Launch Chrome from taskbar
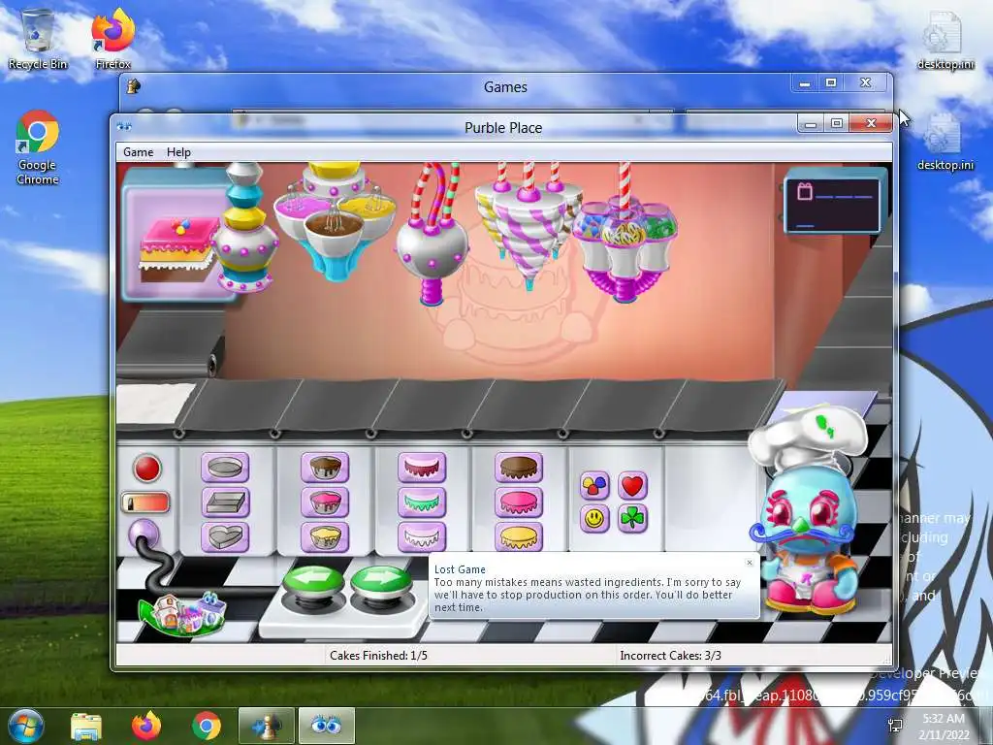The width and height of the screenshot is (993, 745). tap(207, 726)
